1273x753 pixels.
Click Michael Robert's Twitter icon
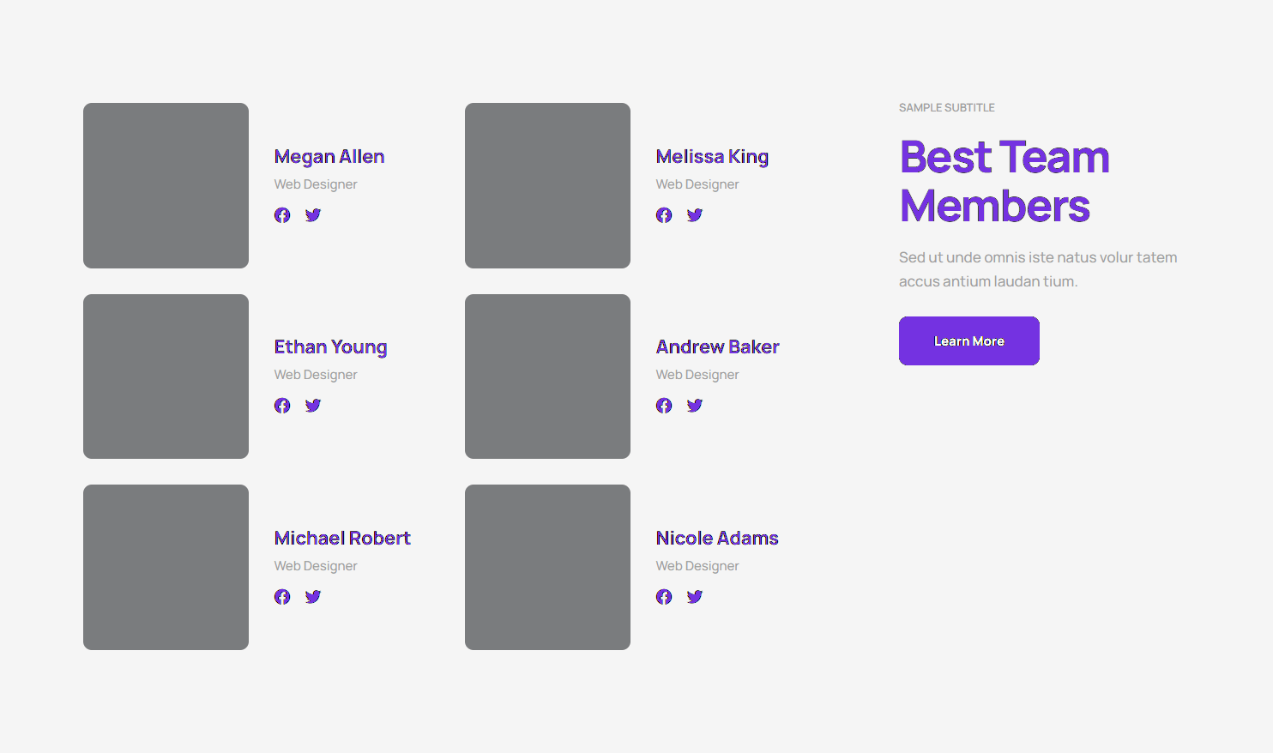tap(313, 597)
